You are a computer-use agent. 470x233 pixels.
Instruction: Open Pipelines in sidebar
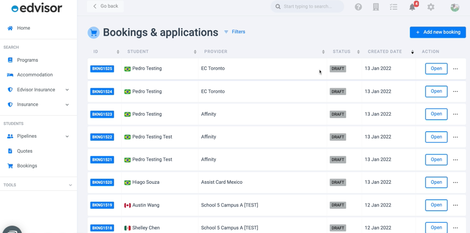point(27,136)
